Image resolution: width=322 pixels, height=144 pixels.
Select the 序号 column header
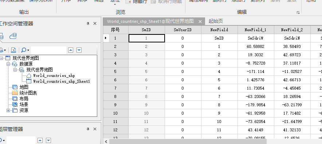point(115,30)
